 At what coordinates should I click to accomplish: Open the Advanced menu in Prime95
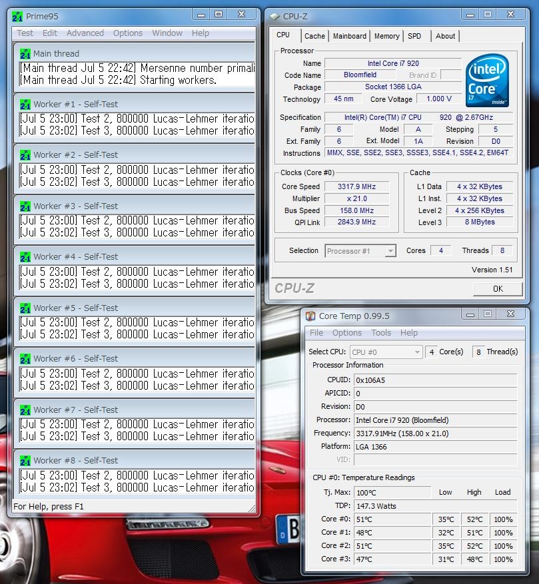pyautogui.click(x=85, y=33)
